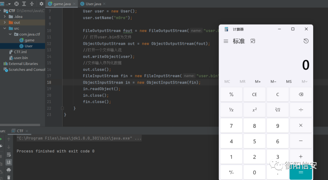Click down stack trace arrow in Run panel
328x180 pixels.
coord(9,147)
